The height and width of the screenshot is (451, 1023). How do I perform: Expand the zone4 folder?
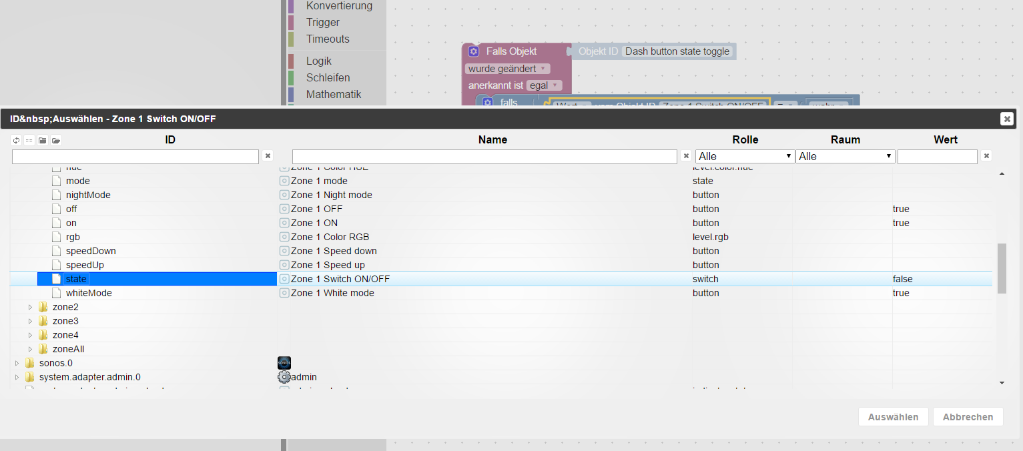tap(30, 335)
